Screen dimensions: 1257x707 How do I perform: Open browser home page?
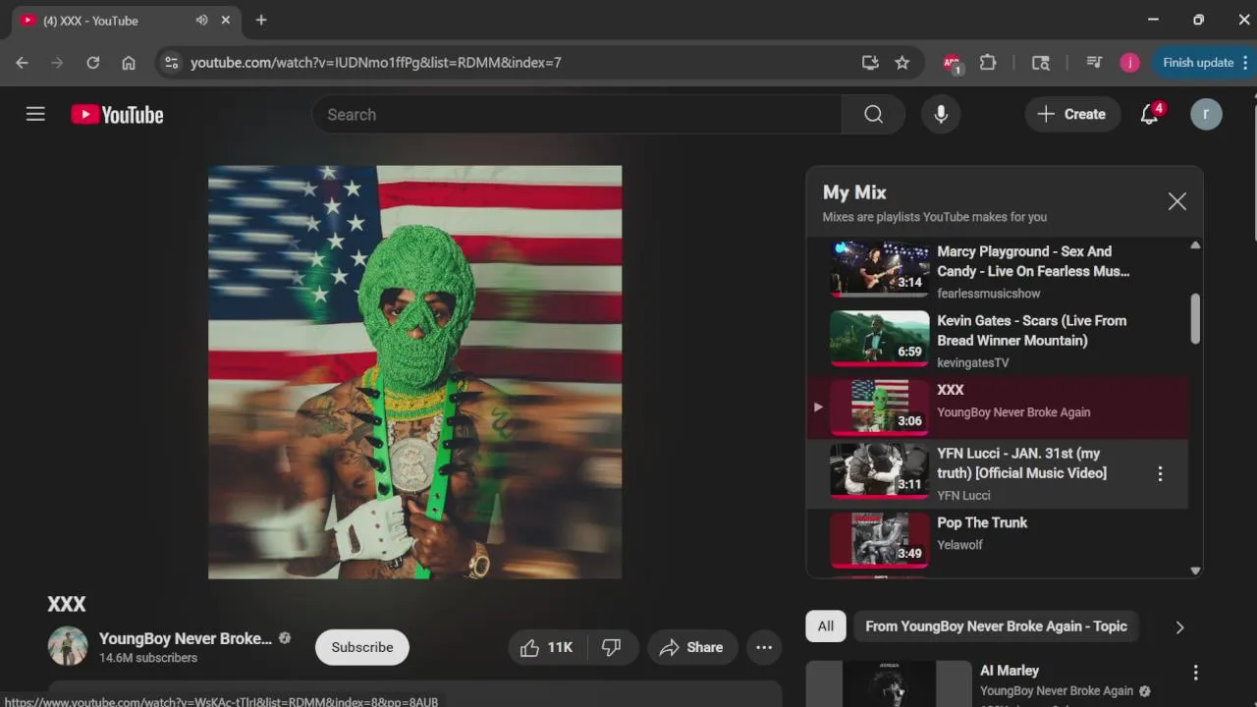(128, 62)
